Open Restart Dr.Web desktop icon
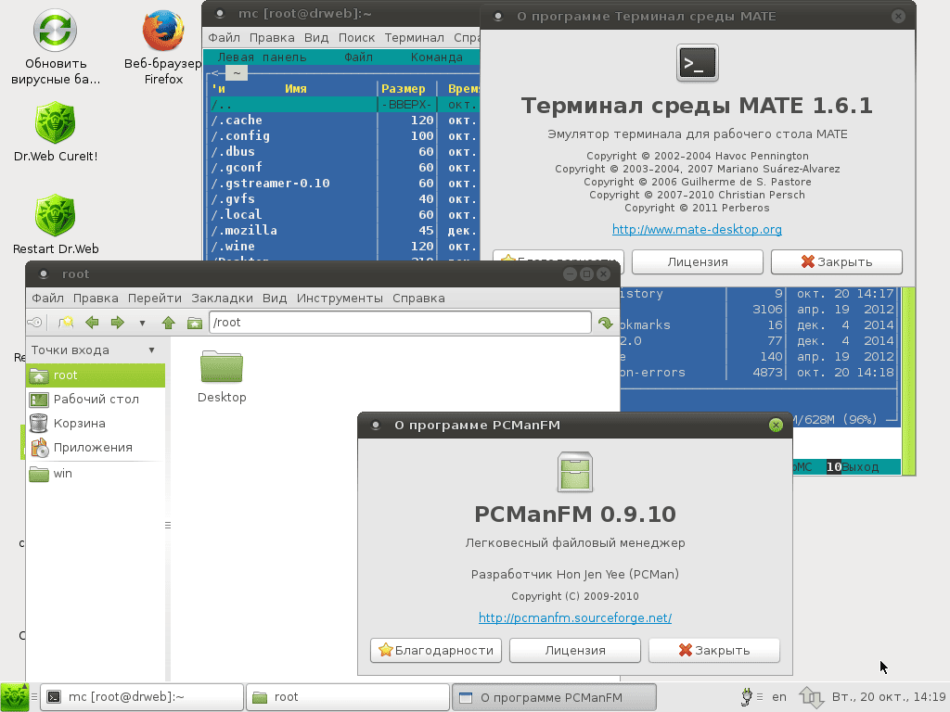This screenshot has height=712, width=950. tap(55, 224)
